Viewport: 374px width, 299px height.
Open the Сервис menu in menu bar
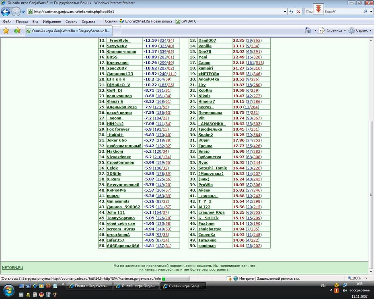pyautogui.click(x=71, y=21)
